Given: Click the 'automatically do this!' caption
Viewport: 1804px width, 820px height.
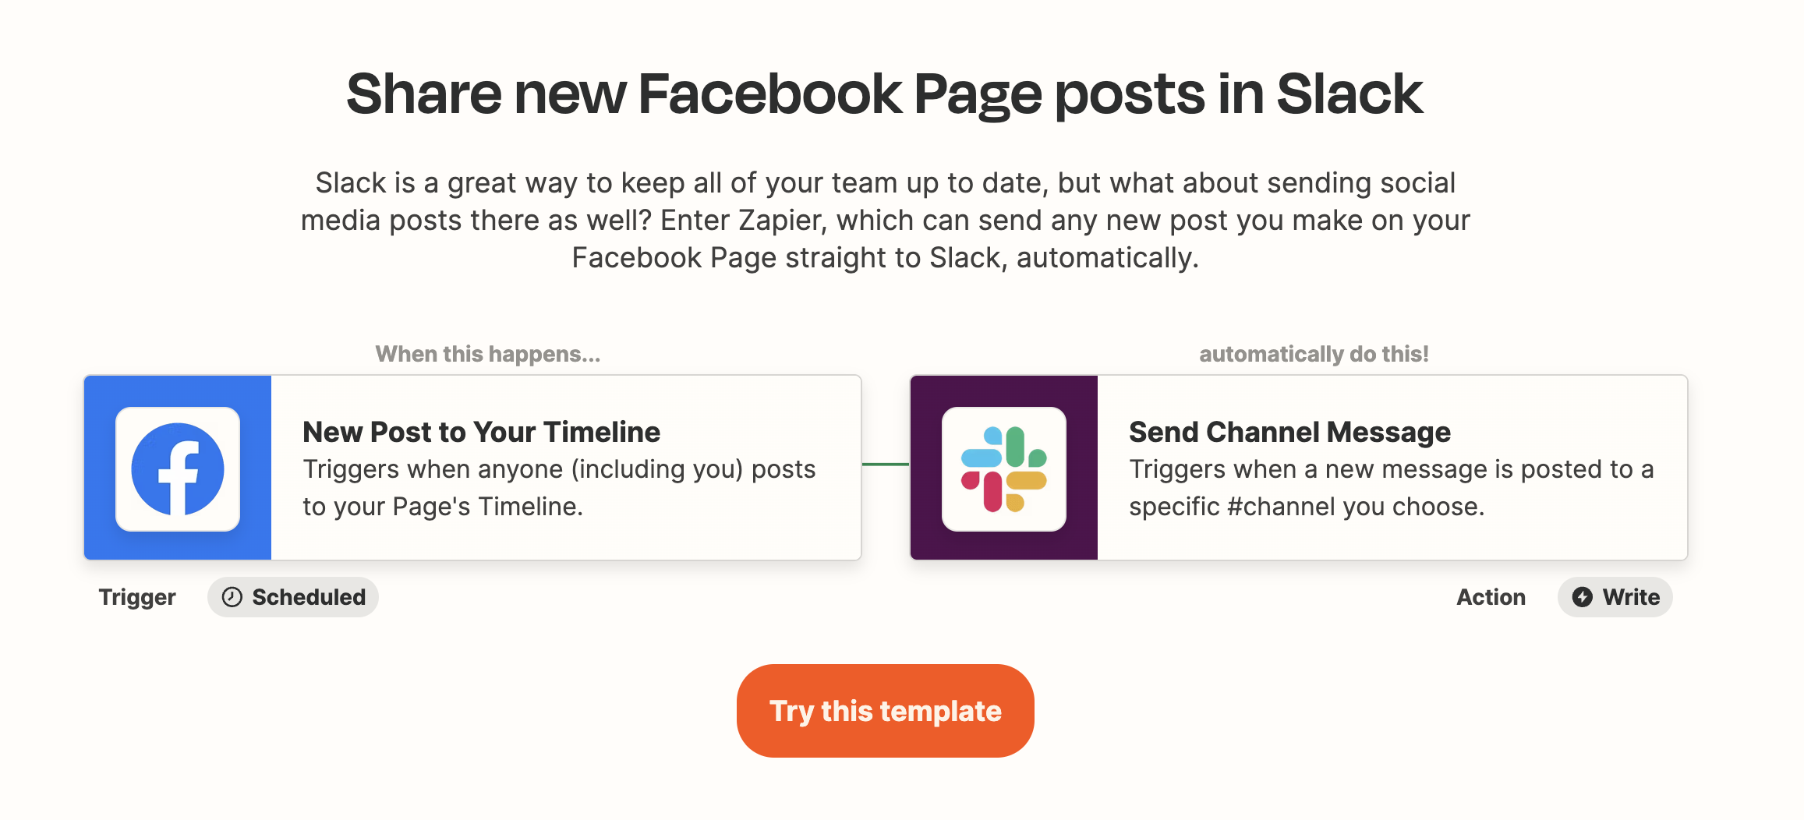Looking at the screenshot, I should pos(1314,354).
